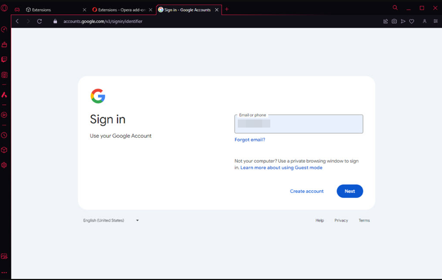Viewport: 442px width, 280px height.
Task: Click the Google logo on sign-in card
Action: 98,96
